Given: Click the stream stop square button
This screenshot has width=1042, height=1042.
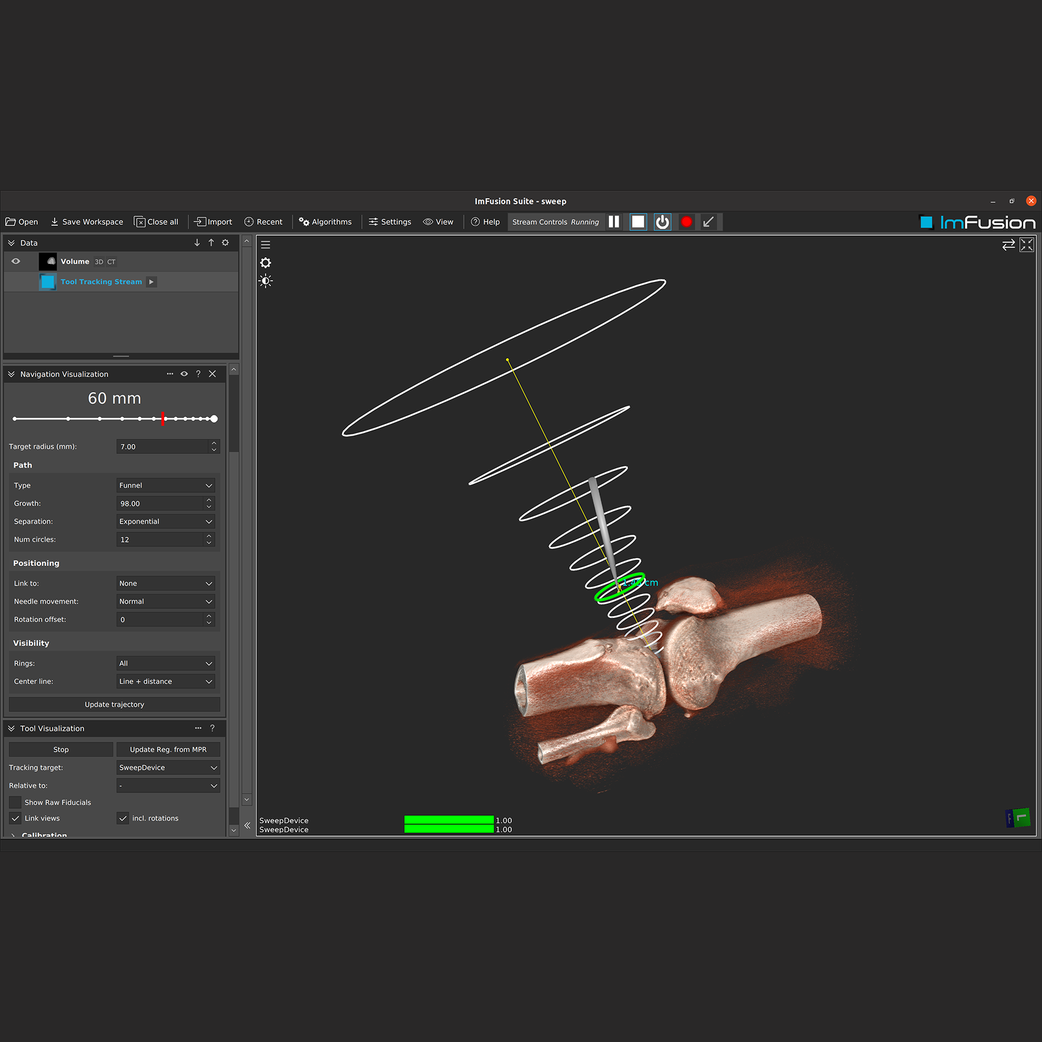Looking at the screenshot, I should pos(638,222).
